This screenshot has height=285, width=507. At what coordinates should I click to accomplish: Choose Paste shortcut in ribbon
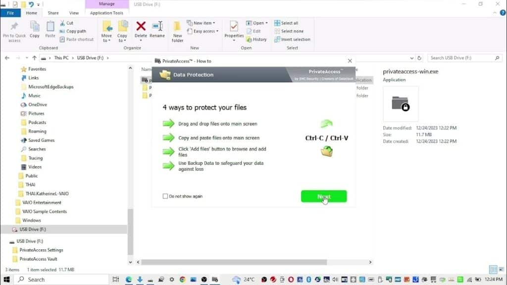pos(77,40)
